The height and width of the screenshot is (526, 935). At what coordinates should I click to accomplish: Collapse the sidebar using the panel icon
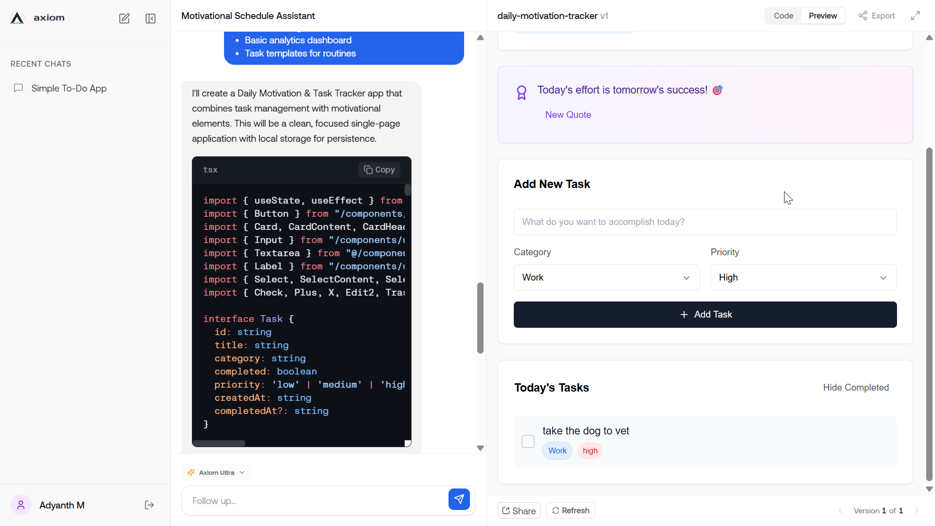click(x=150, y=19)
